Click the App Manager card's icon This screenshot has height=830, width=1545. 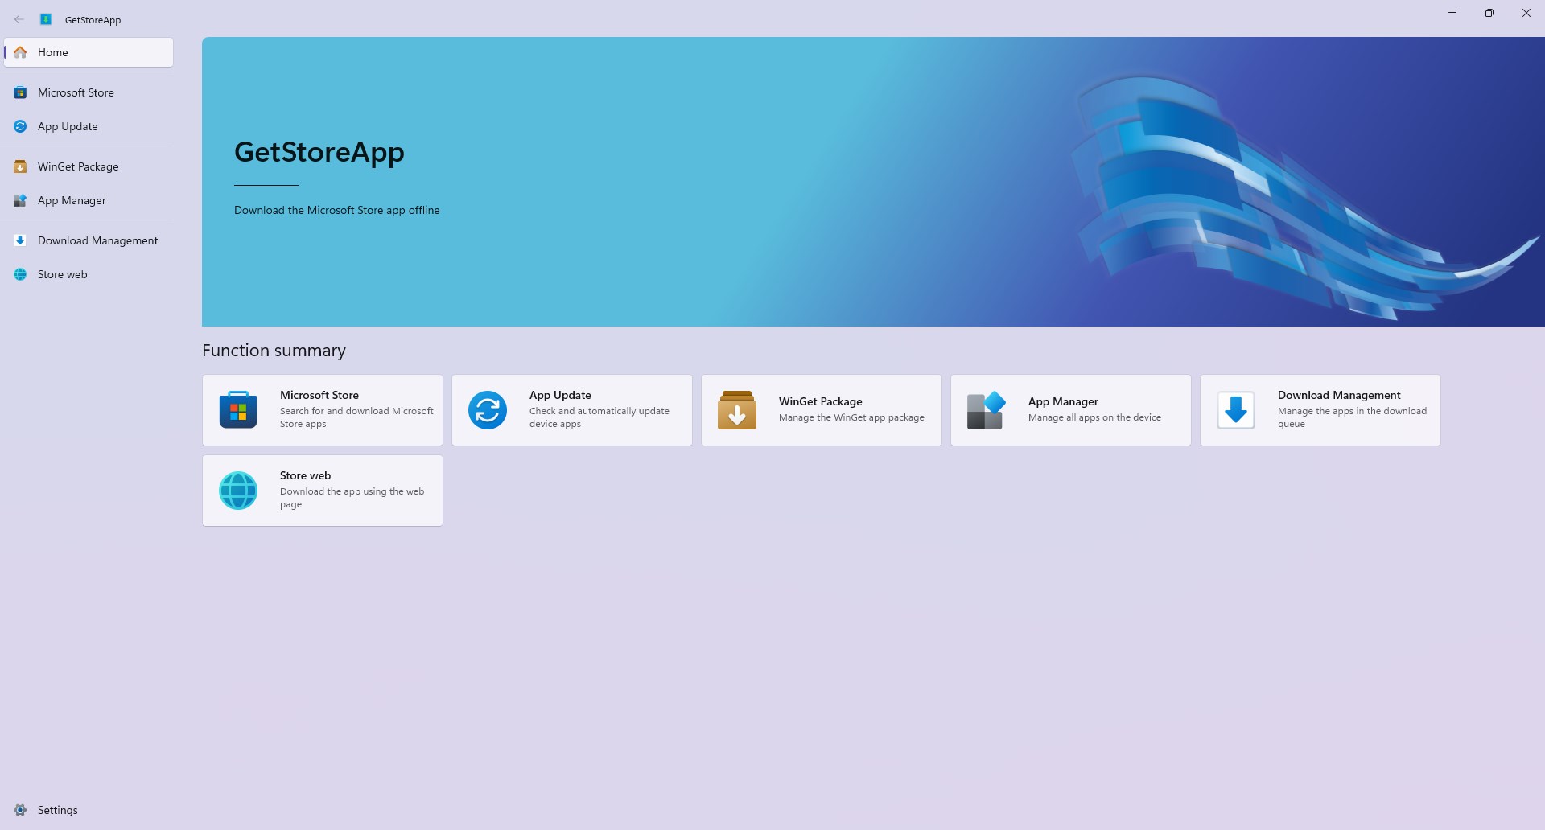[x=987, y=410]
